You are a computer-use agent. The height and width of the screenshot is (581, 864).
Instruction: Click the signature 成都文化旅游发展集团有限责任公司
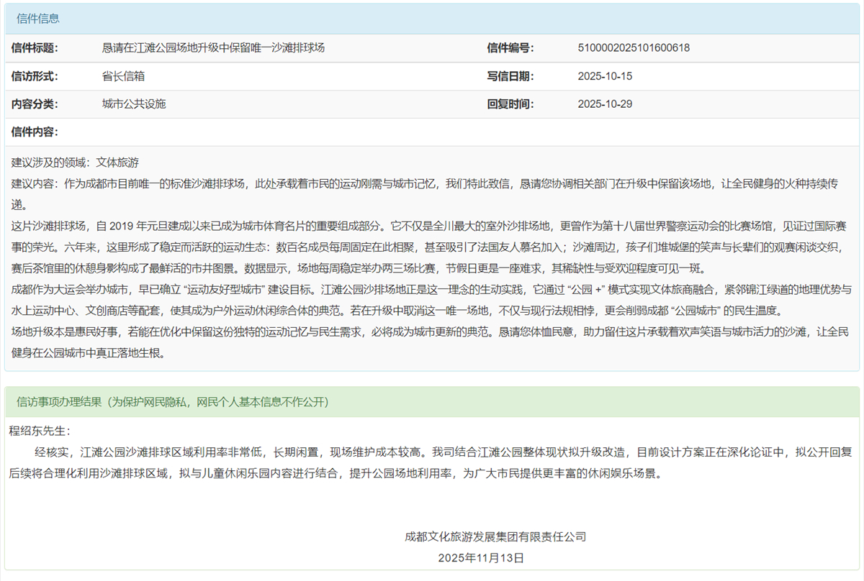pyautogui.click(x=495, y=536)
